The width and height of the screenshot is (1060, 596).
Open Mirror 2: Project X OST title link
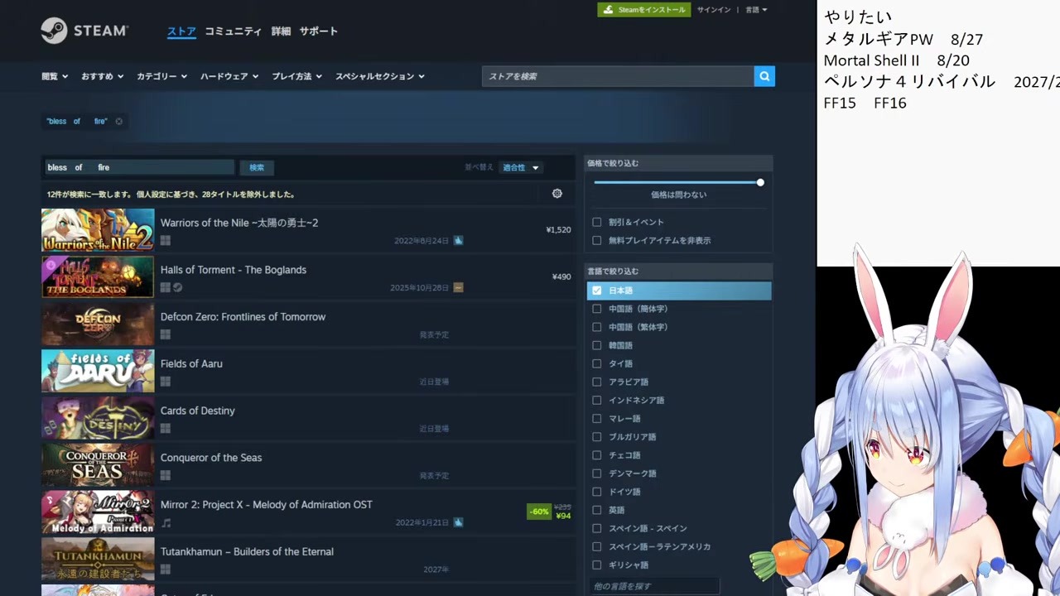click(x=267, y=505)
